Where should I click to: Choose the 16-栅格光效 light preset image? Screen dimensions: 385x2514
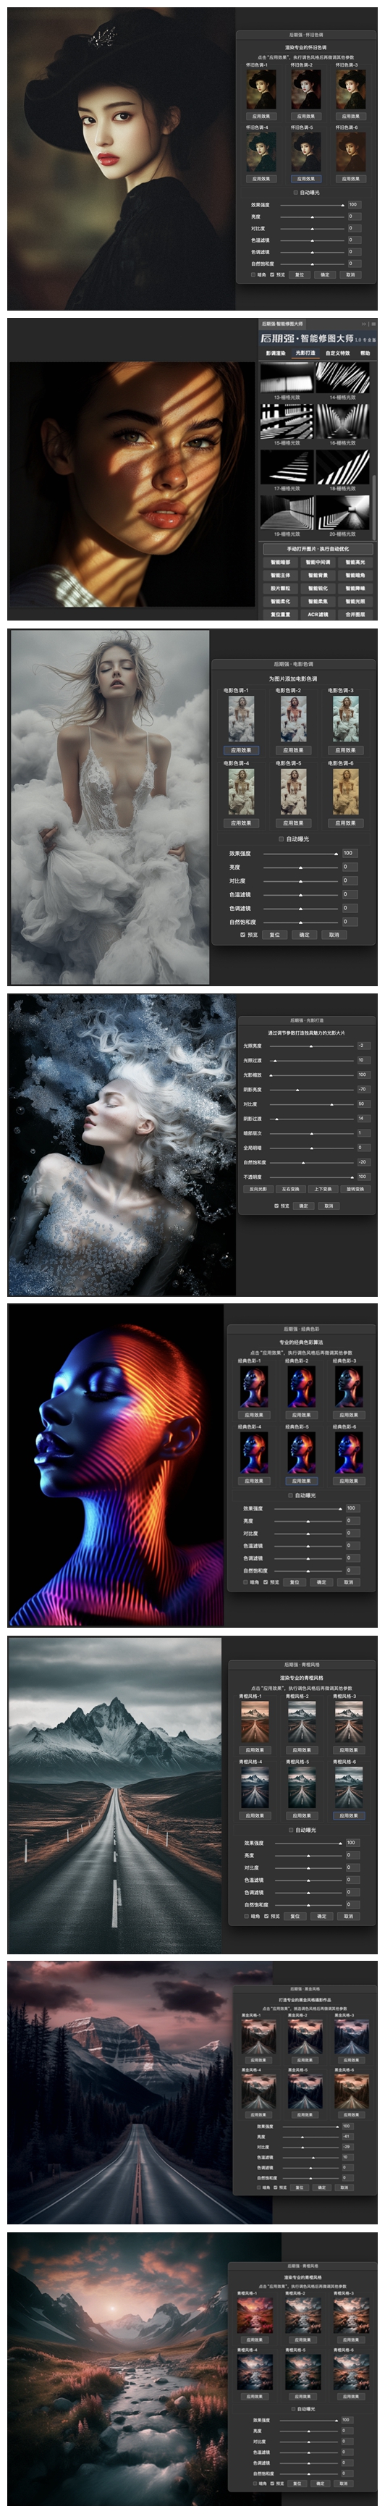pos(343,421)
